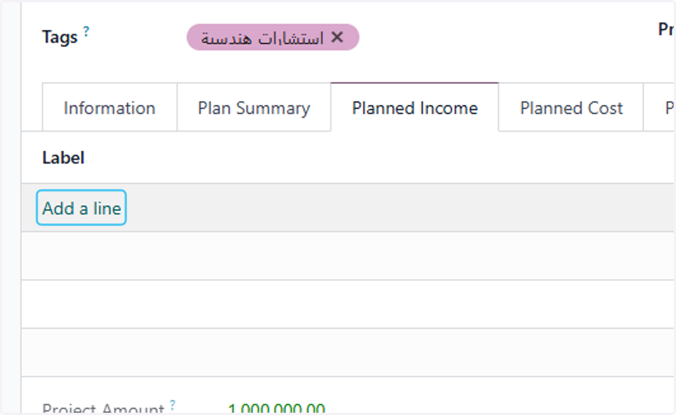This screenshot has width=676, height=415.
Task: Click the Project Amount field label
Action: point(103,408)
